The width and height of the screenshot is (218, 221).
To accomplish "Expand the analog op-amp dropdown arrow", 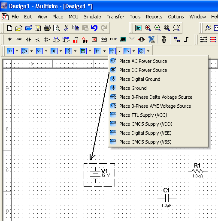I will (31, 51).
